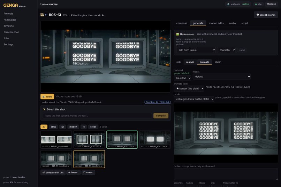
Task: Go to Timeline in the sidebar
Action: tap(9, 26)
